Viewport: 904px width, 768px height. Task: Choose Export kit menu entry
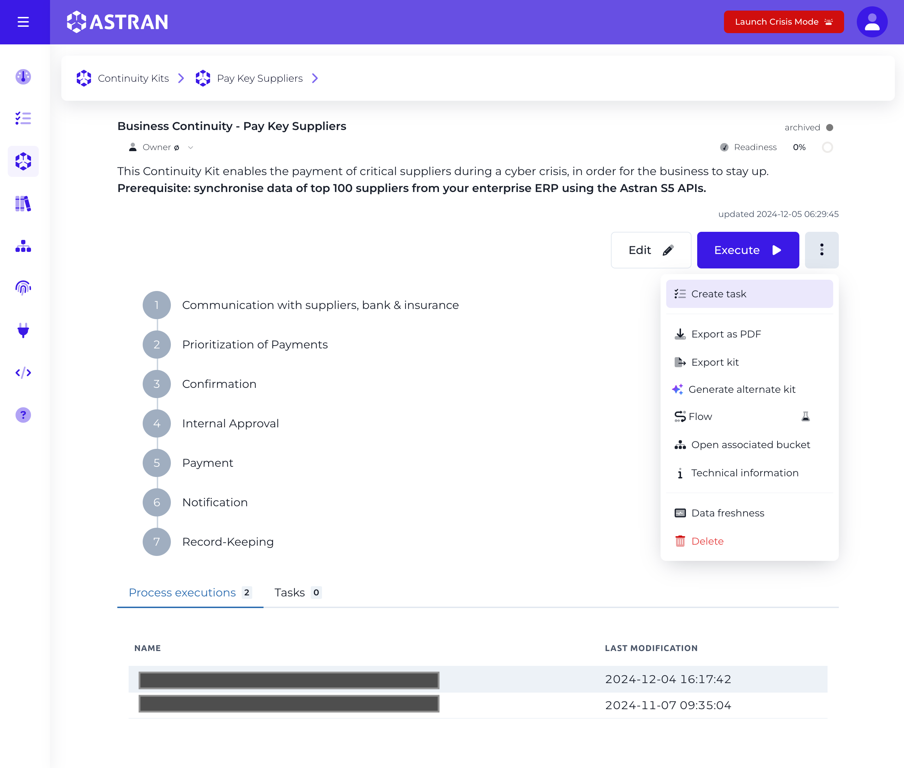[x=749, y=362]
